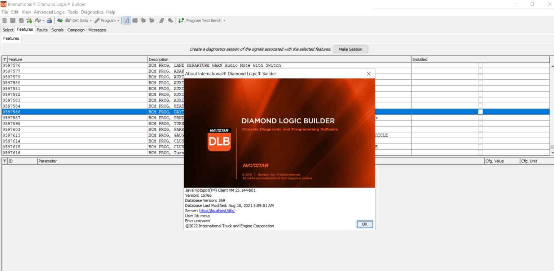Toggle the Installed checkbox for feature 0597586
The height and width of the screenshot is (271, 554).
[479, 112]
